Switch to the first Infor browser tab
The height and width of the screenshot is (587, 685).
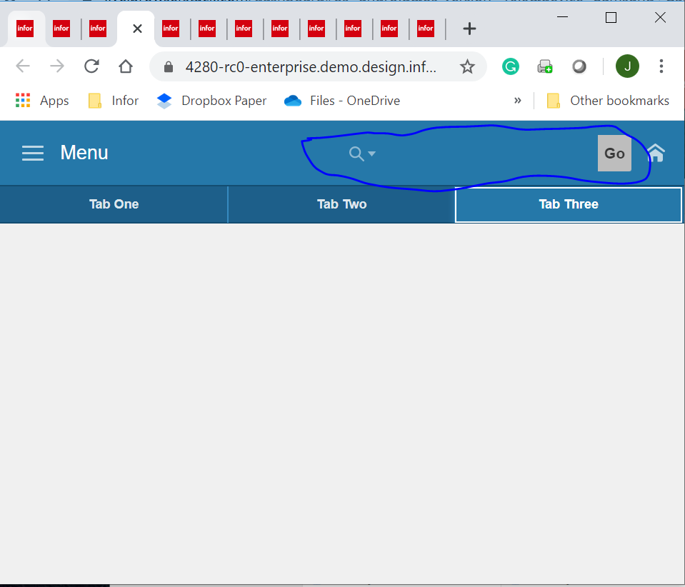[x=25, y=29]
